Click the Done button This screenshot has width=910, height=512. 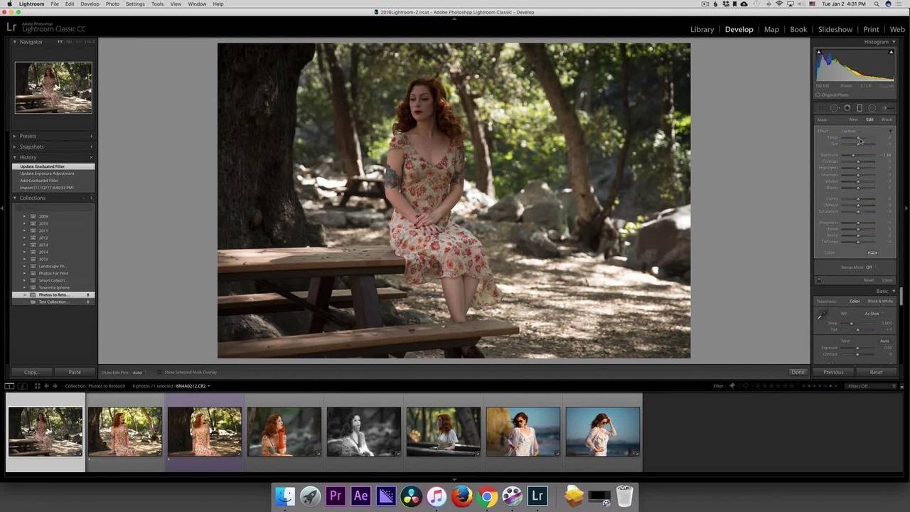(798, 372)
